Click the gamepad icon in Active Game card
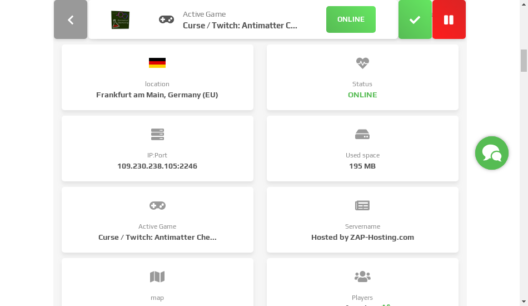Screen dimensions: 528x306 tap(157, 205)
